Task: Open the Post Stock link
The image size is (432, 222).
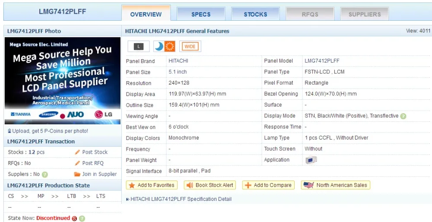Action: (x=95, y=152)
